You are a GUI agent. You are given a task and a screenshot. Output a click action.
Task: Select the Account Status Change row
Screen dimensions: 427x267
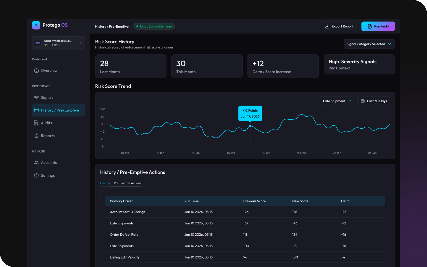click(x=245, y=212)
